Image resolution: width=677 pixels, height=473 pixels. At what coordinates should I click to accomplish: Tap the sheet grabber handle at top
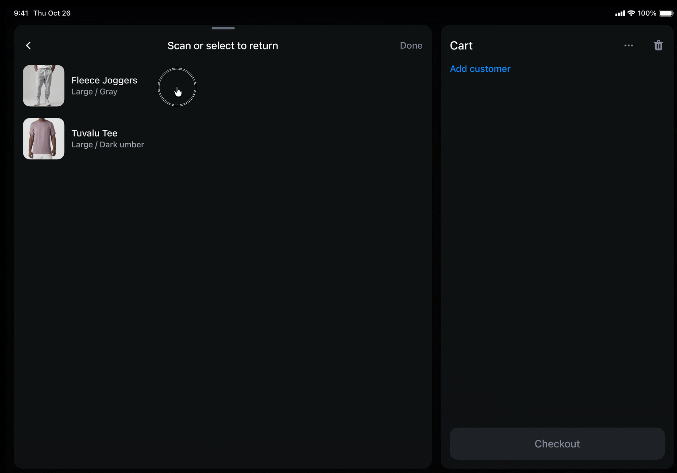coord(223,28)
